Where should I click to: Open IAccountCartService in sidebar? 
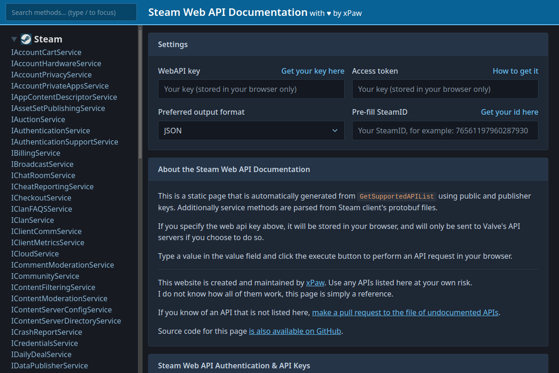pyautogui.click(x=46, y=52)
